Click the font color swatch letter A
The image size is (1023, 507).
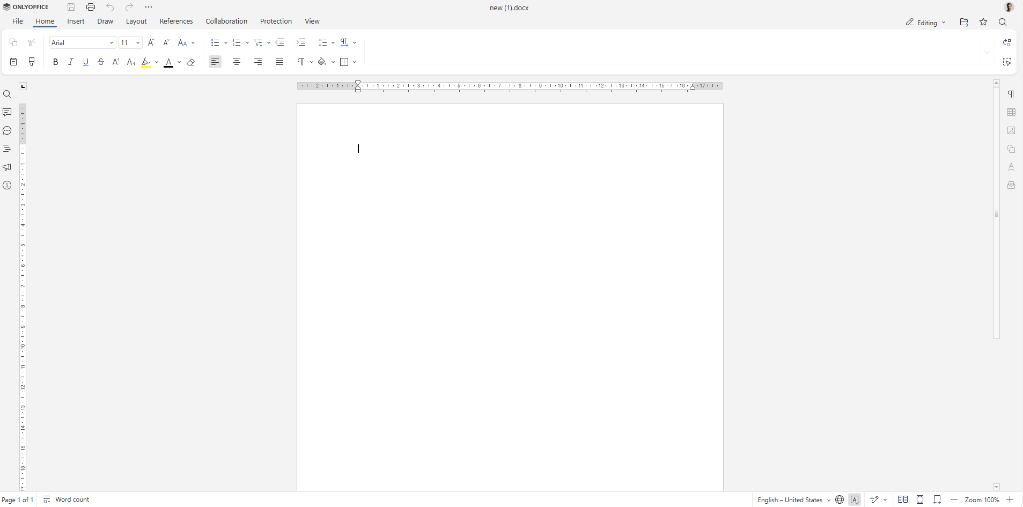pyautogui.click(x=168, y=62)
